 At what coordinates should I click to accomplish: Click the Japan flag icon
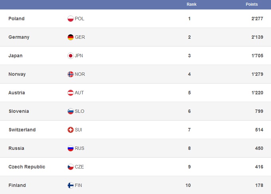(x=71, y=56)
